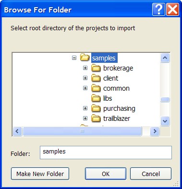Image resolution: width=182 pixels, height=189 pixels.
Task: Click the OK button
Action: 106,174
